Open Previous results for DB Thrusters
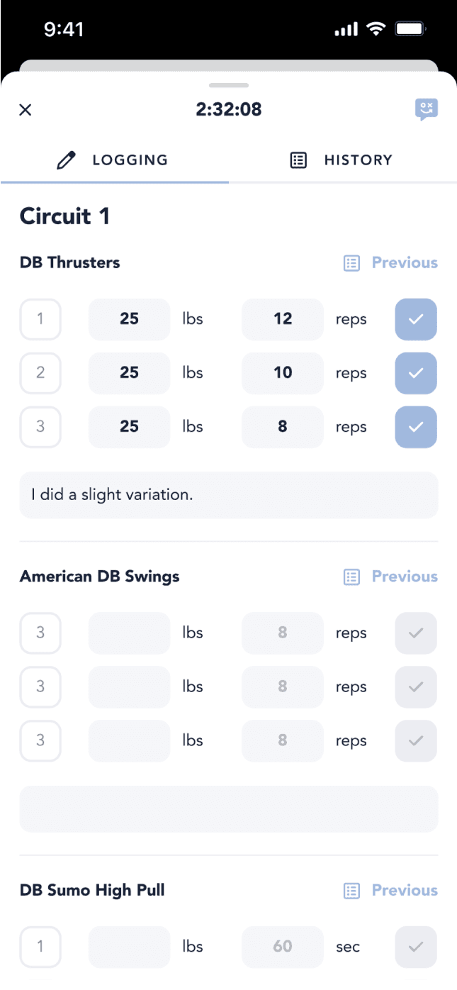Viewport: 457px width, 990px height. pyautogui.click(x=405, y=262)
